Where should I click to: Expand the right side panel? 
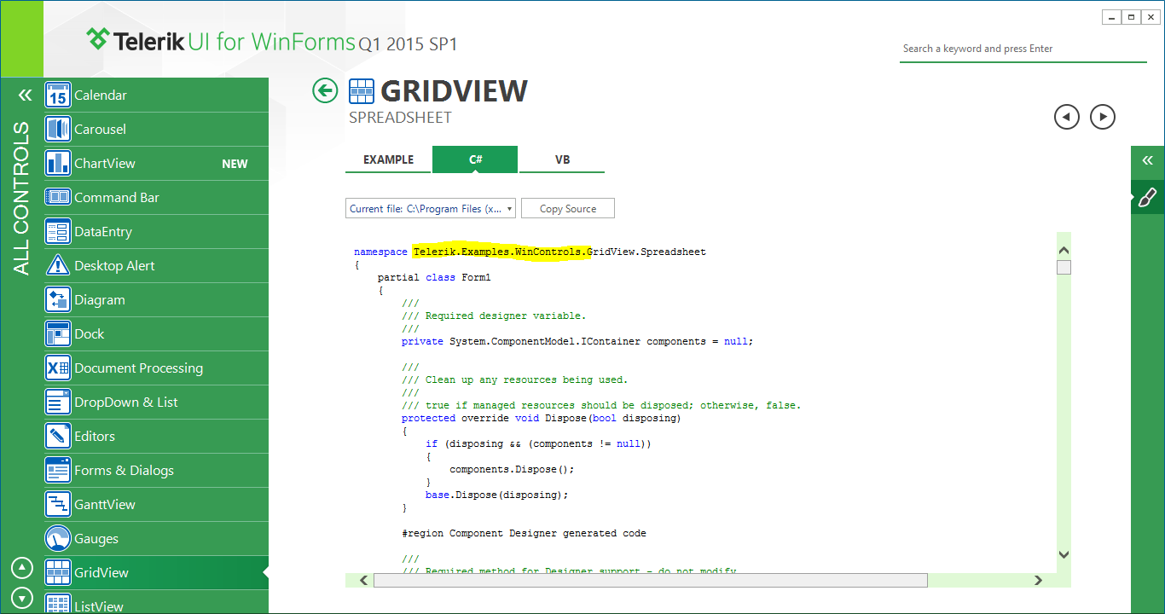(x=1148, y=160)
